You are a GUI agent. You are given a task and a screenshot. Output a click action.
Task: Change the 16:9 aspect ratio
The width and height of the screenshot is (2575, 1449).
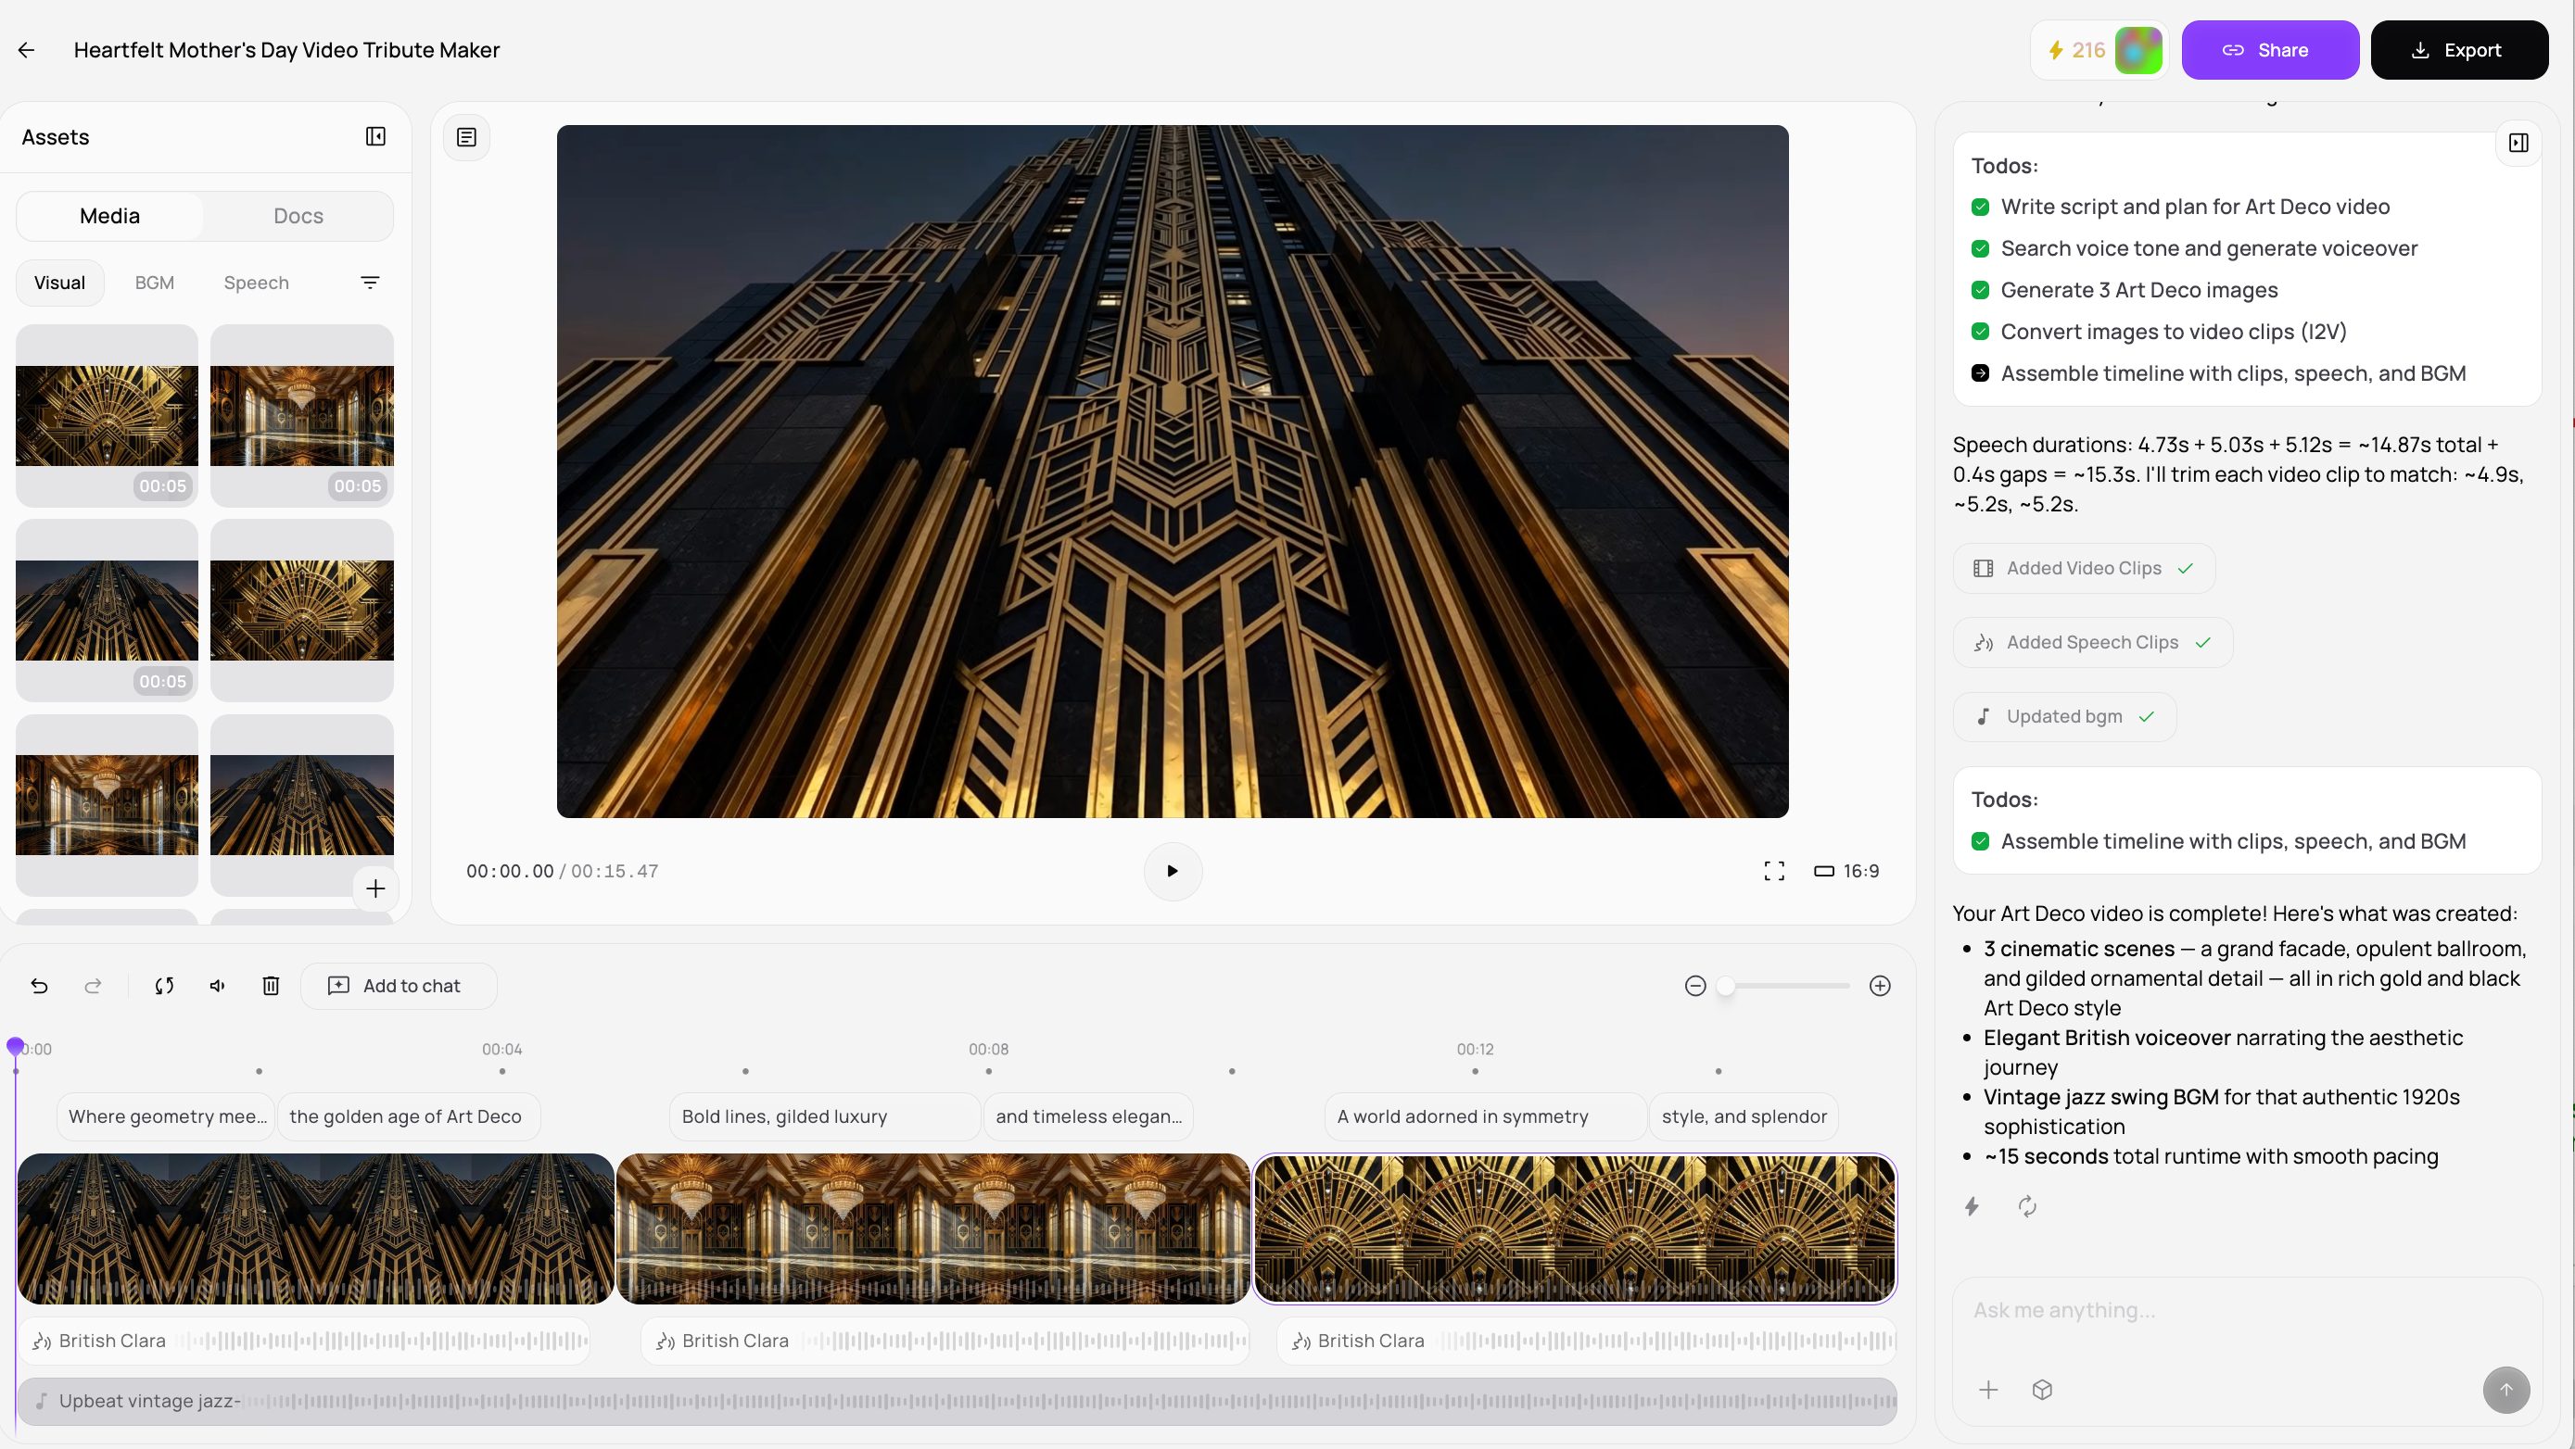click(1846, 872)
